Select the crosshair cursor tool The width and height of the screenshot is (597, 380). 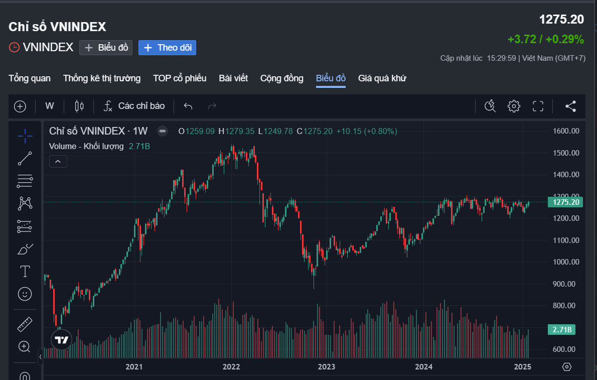[25, 136]
